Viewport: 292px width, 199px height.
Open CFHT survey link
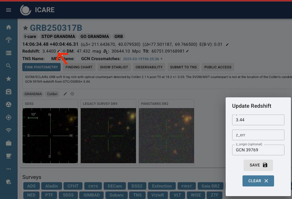(x=73, y=186)
